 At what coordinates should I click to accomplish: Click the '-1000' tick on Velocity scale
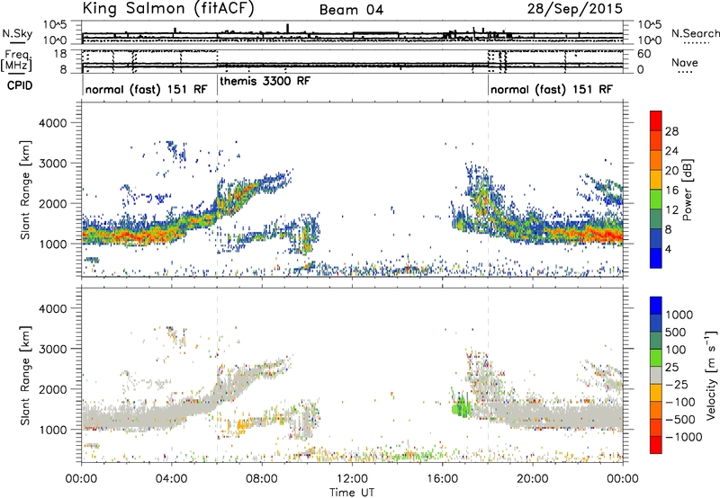click(683, 437)
